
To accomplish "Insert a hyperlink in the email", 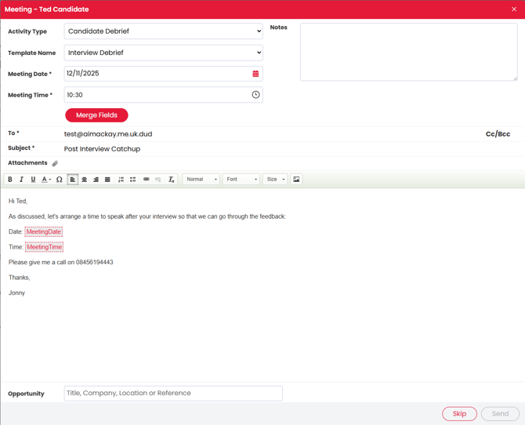I will point(146,180).
